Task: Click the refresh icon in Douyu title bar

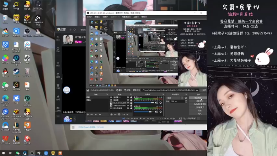Action: pos(74,29)
